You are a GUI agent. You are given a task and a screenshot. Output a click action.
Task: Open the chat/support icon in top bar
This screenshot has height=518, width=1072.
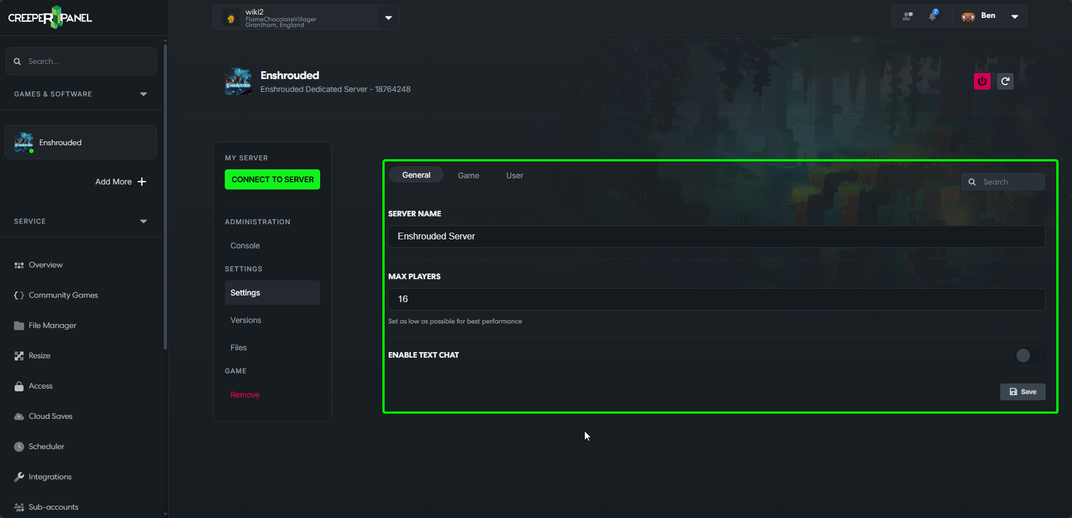[x=908, y=16]
